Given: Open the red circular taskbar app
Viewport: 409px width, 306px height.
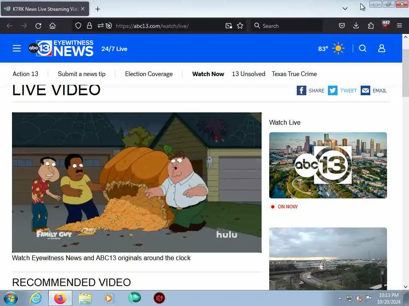Looking at the screenshot, I should coord(159,298).
